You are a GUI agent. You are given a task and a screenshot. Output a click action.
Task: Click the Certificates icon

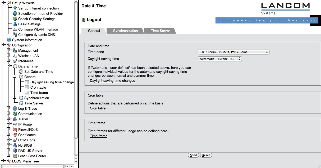click(15, 135)
